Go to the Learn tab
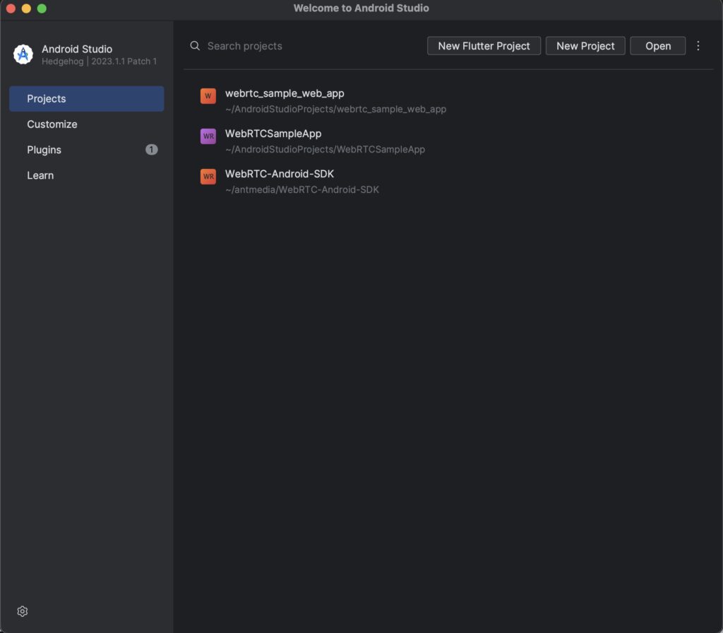Viewport: 723px width, 633px height. [87, 175]
